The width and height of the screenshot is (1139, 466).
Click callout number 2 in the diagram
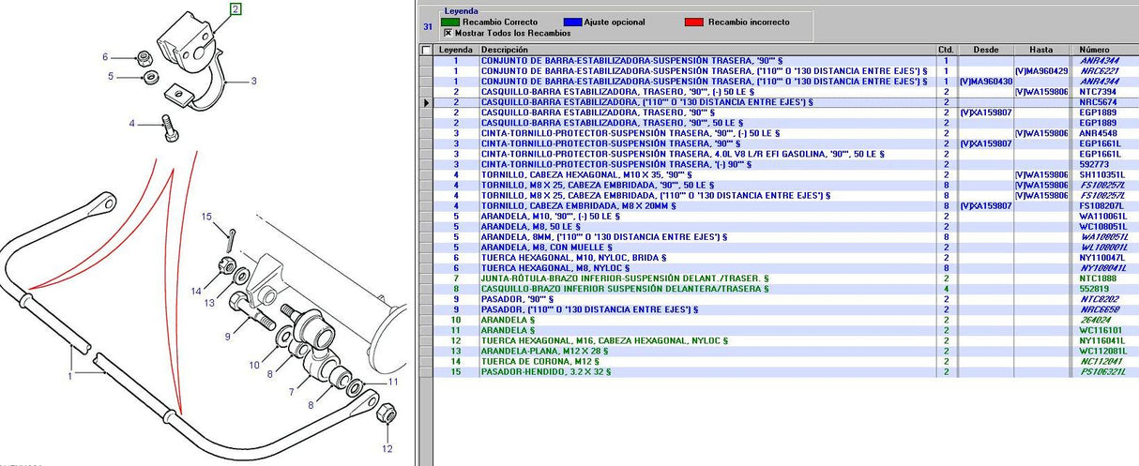(x=235, y=10)
